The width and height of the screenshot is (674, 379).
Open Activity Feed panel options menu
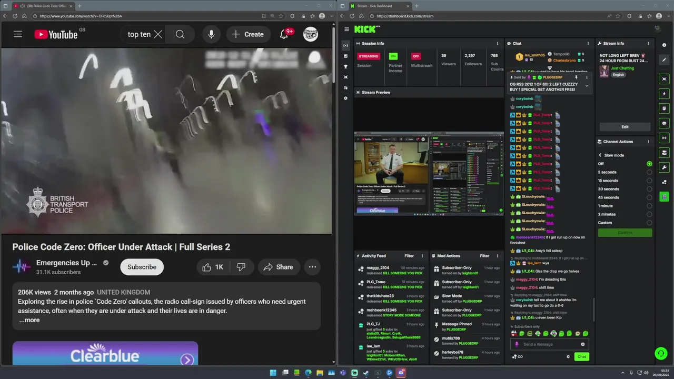422,256
